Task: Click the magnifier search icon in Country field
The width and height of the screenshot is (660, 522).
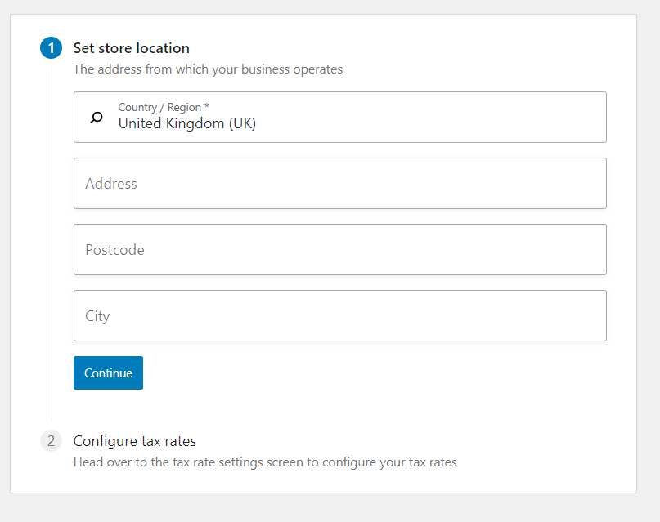Action: (x=97, y=118)
